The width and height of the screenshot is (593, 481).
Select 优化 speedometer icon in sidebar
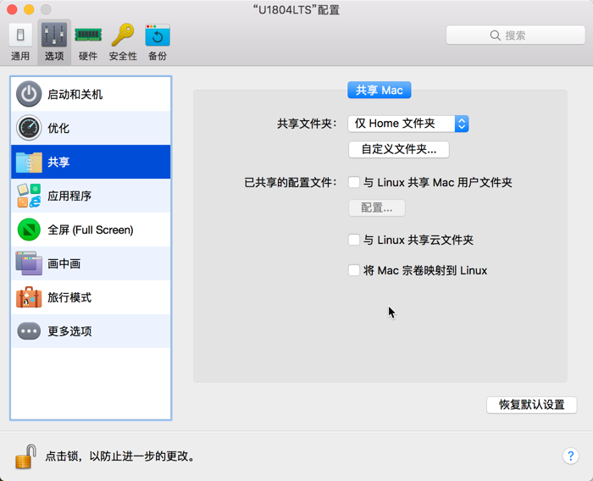29,128
